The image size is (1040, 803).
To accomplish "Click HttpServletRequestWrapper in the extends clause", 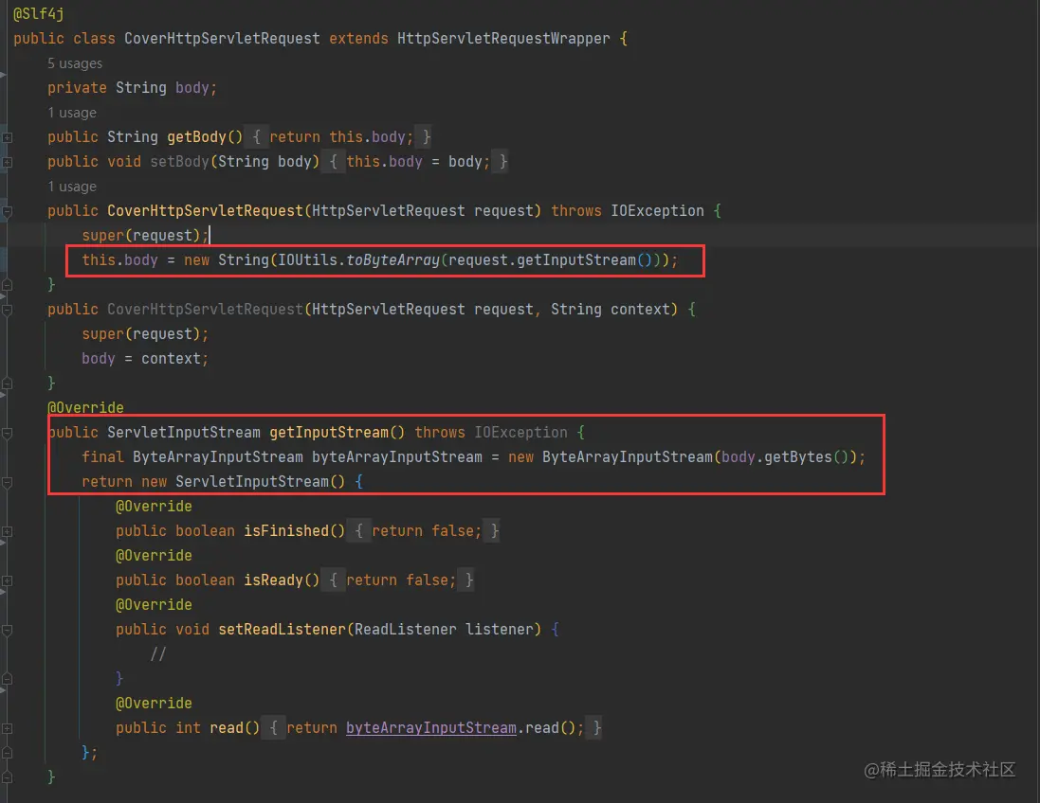I will [x=503, y=39].
